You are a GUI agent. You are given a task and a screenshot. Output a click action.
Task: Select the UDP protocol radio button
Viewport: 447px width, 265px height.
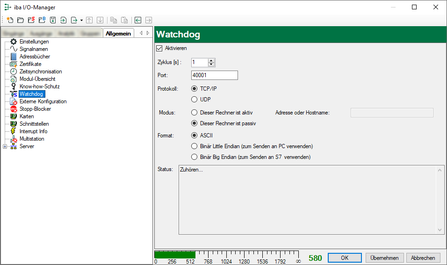coord(195,99)
